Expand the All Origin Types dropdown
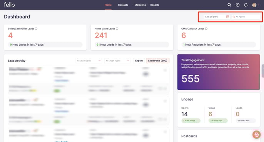This screenshot has height=142, width=264. click(117, 61)
